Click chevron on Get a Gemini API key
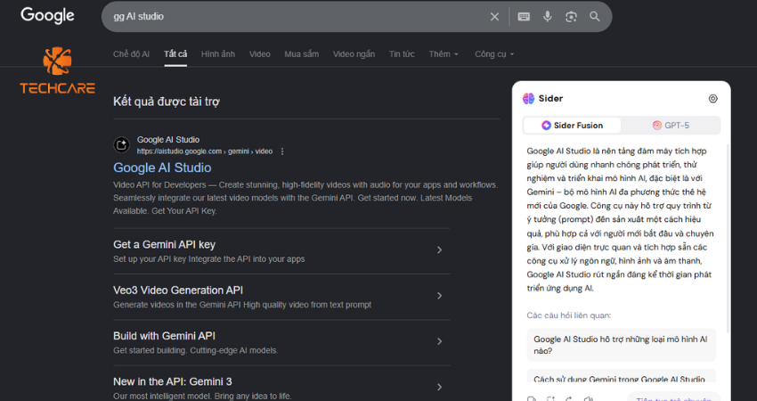The width and height of the screenshot is (757, 401). coord(439,250)
